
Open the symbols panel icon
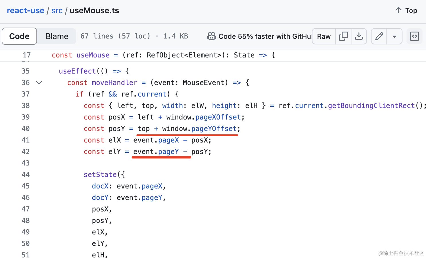pos(414,36)
